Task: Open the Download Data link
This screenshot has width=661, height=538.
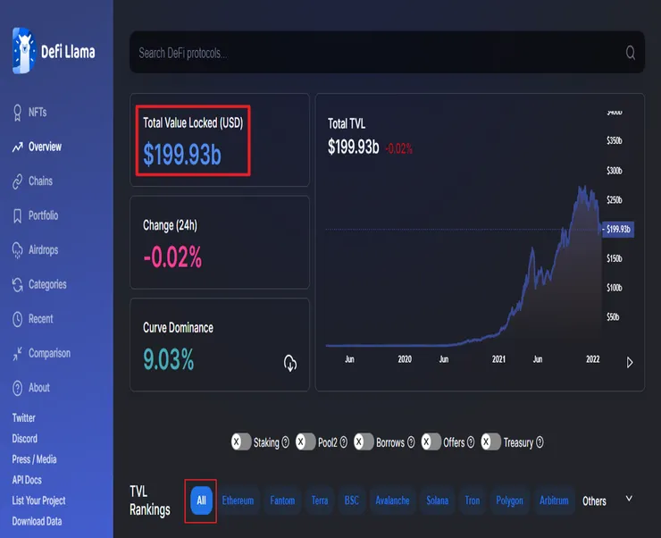Action: coord(37,521)
